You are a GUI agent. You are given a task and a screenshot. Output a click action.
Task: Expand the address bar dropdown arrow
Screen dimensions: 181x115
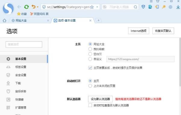[97, 7]
